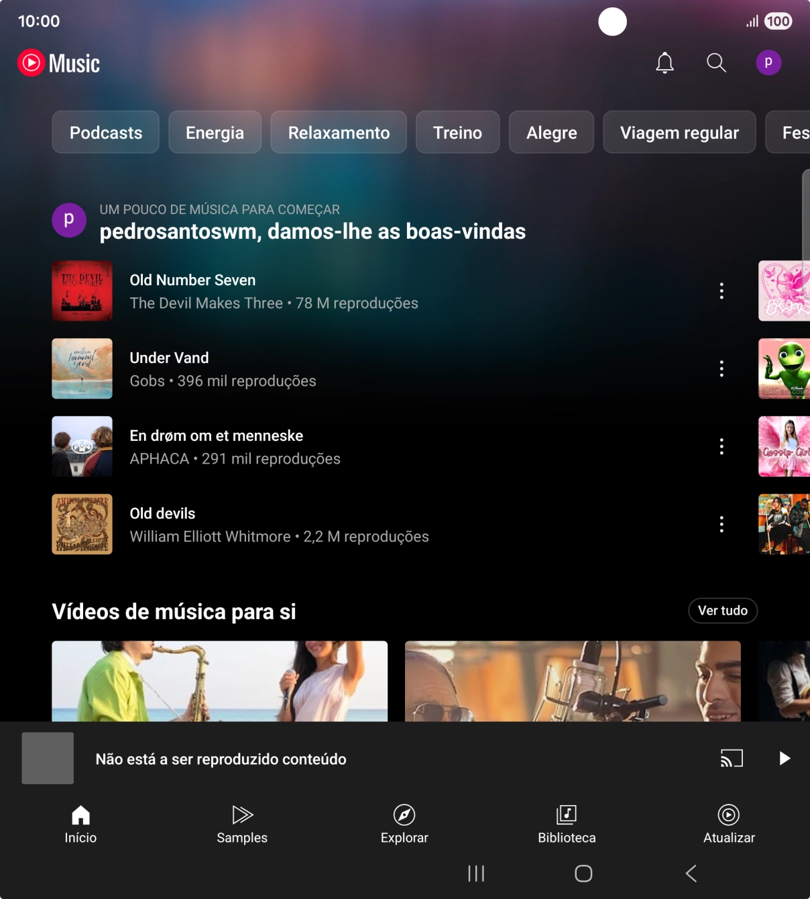This screenshot has width=810, height=899.
Task: Open options menu for Under Vand
Action: pos(721,368)
